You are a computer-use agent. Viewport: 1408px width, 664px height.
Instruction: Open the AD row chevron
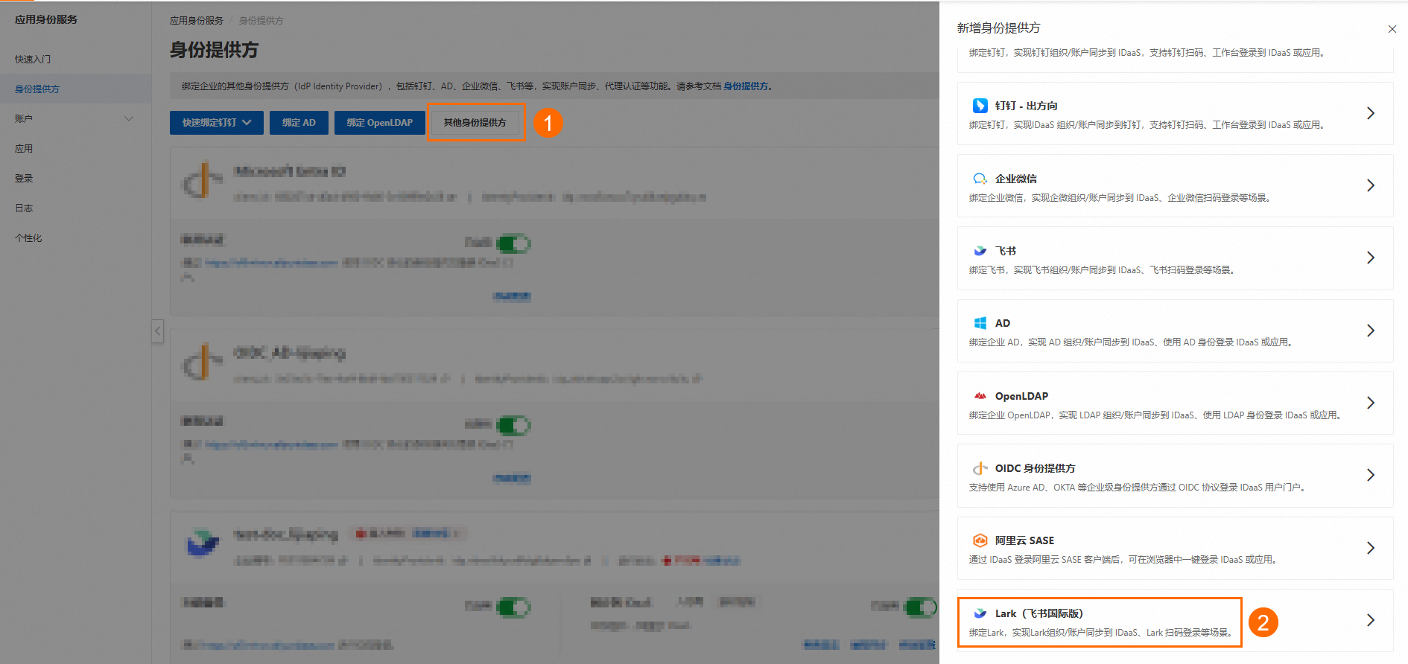pos(1370,331)
